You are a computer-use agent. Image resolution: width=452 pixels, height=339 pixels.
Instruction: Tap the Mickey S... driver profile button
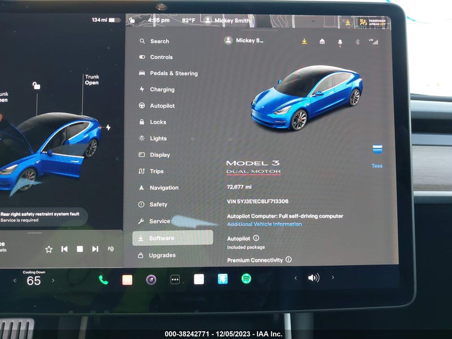[x=244, y=40]
